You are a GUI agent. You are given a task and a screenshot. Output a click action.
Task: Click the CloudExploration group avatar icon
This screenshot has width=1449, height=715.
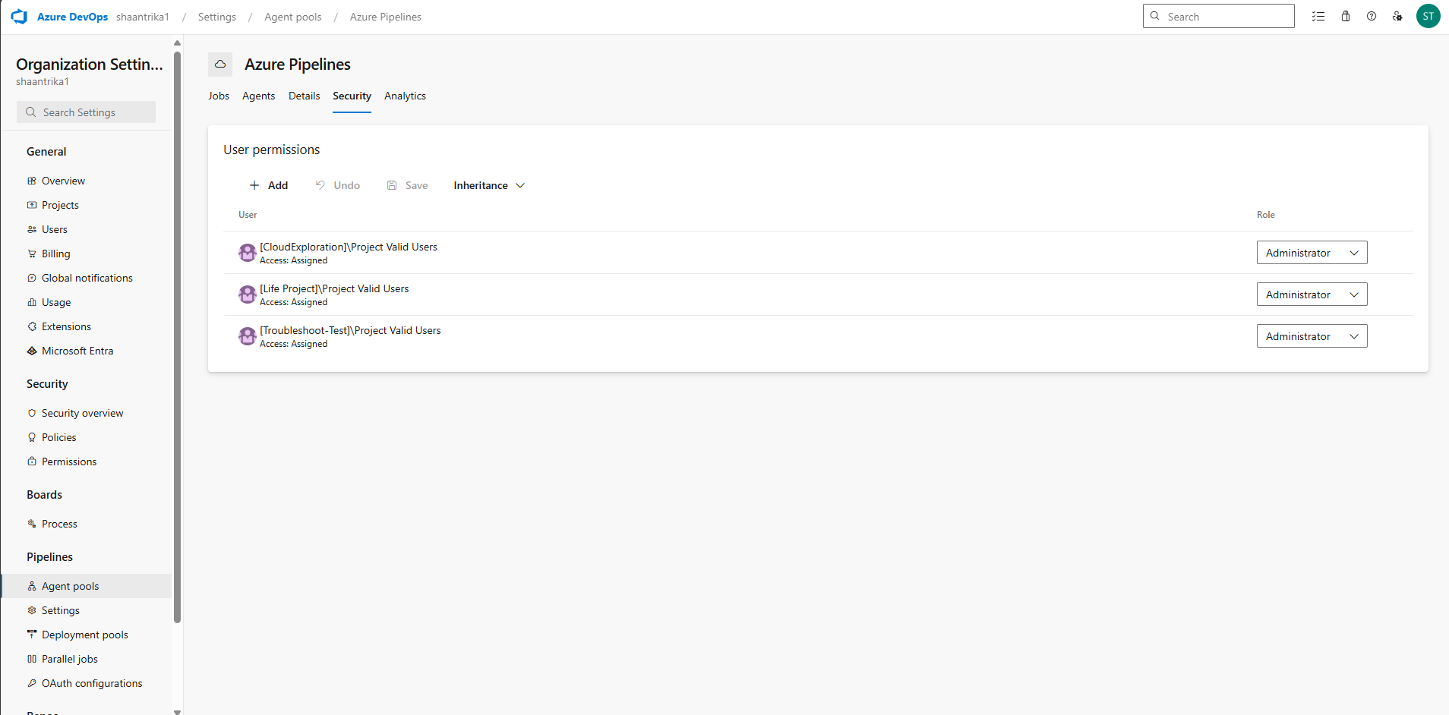tap(248, 253)
